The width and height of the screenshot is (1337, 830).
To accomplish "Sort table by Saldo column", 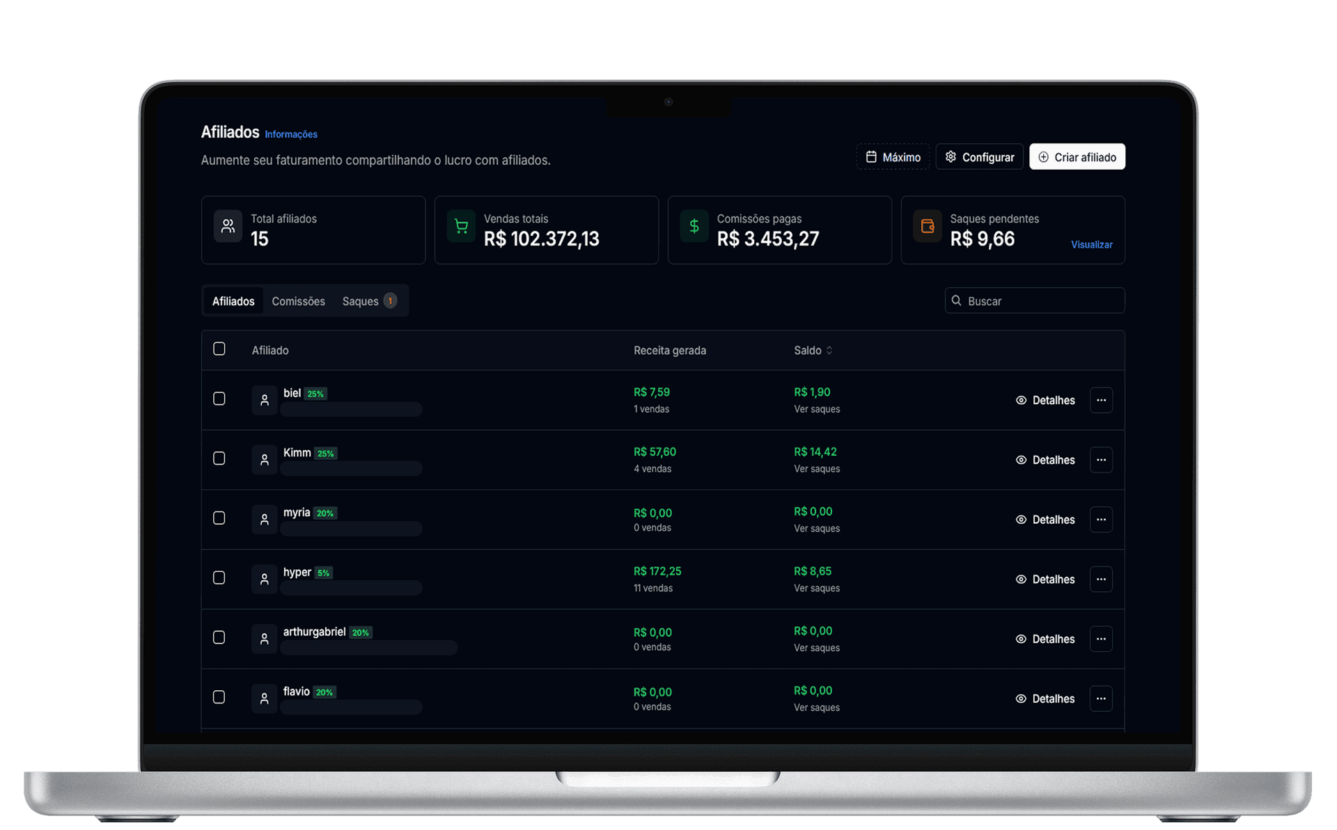I will click(813, 351).
